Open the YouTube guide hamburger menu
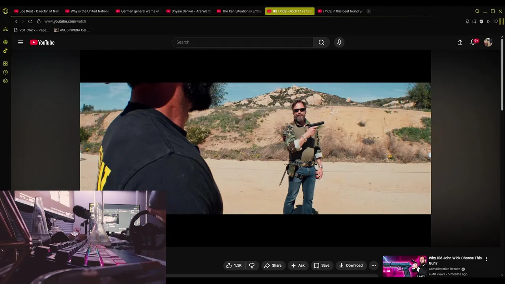Viewport: 505px width, 284px height. point(21,42)
